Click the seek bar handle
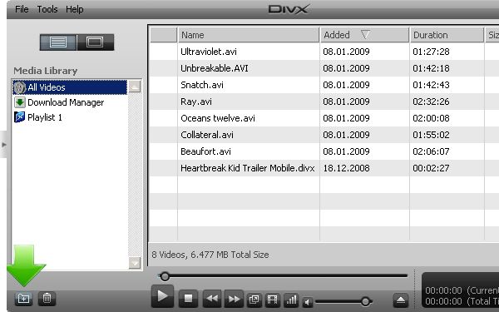The height and width of the screenshot is (312, 499). 165,276
